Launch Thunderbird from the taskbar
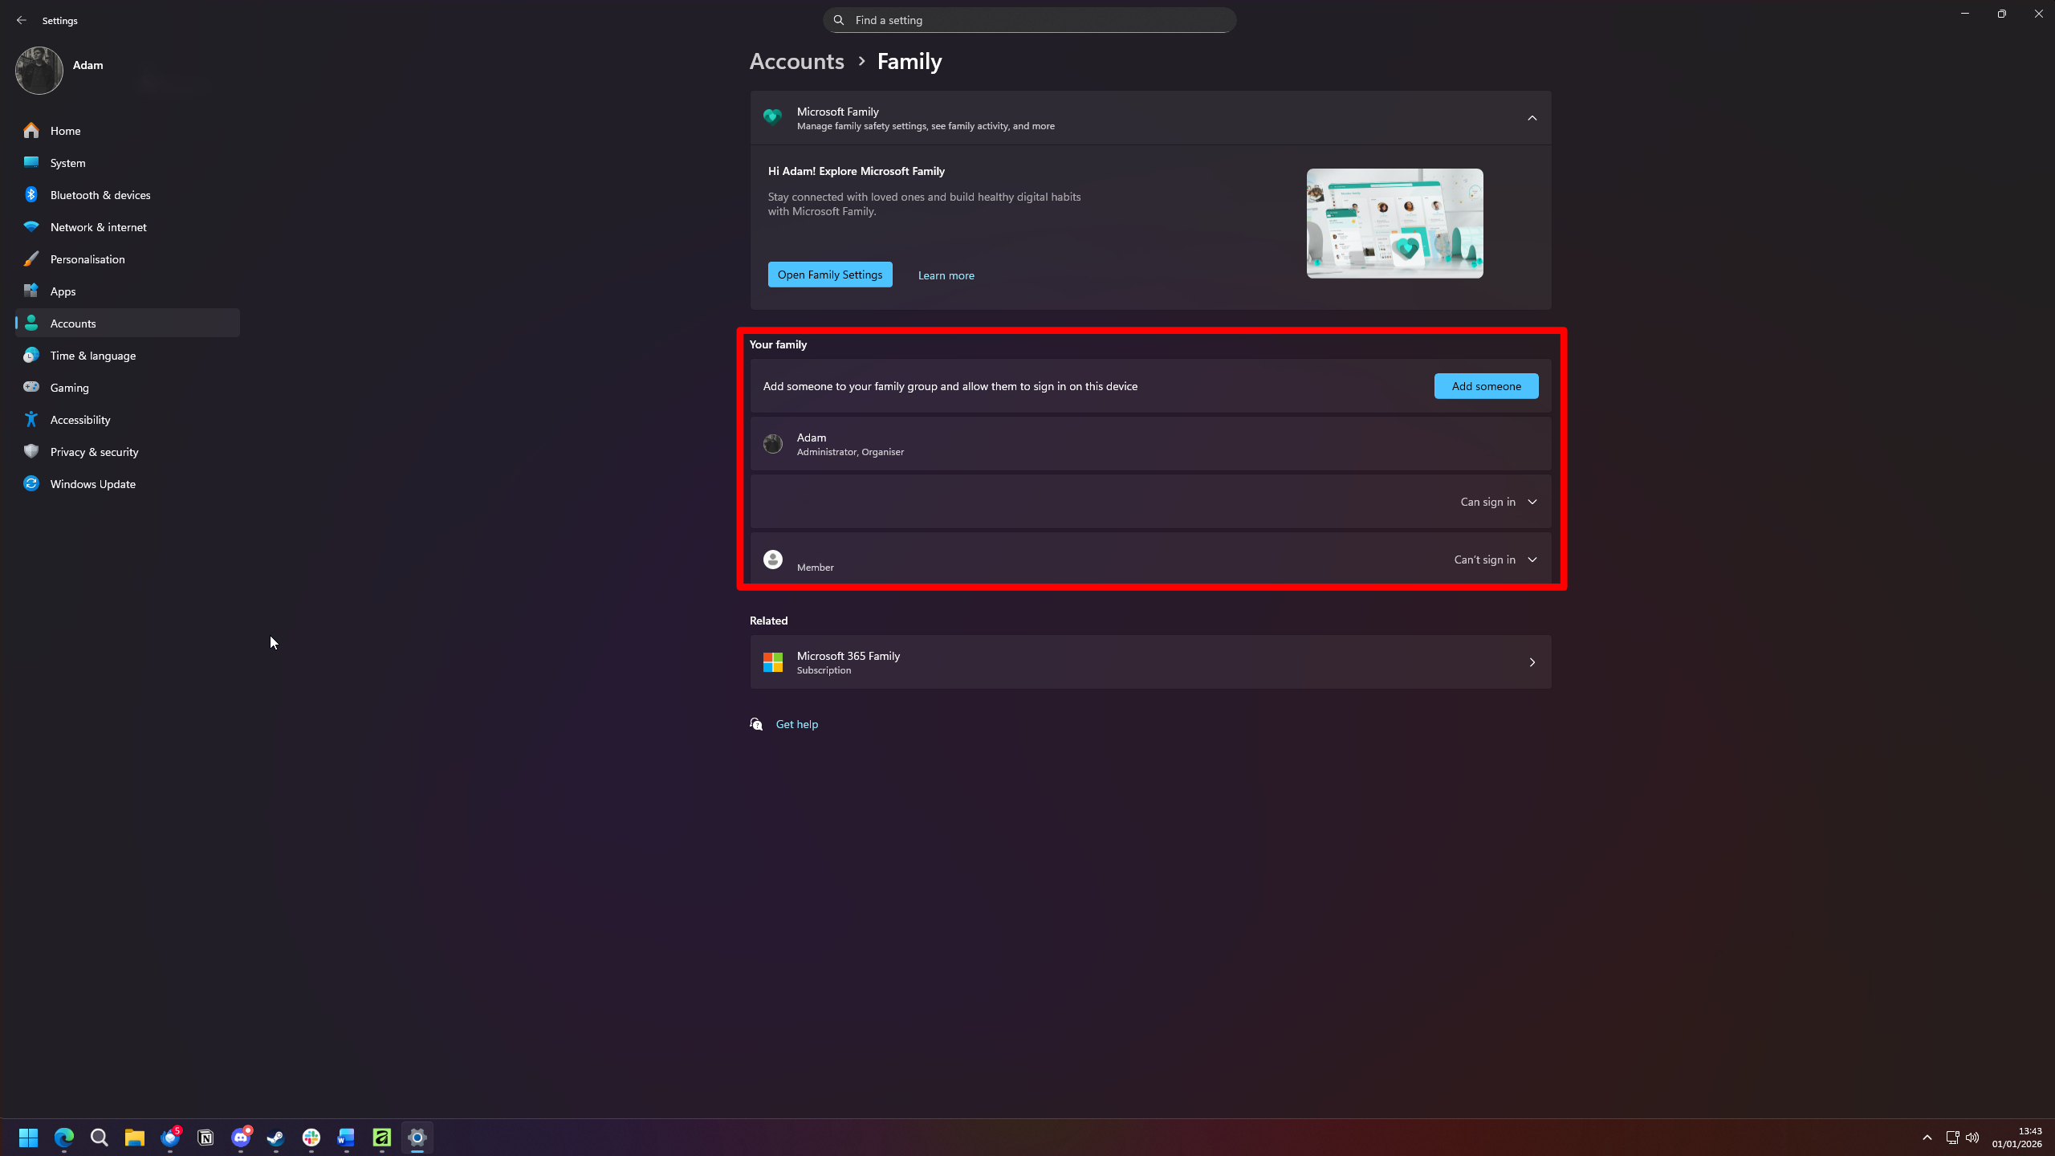Viewport: 2055px width, 1156px height. click(170, 1138)
